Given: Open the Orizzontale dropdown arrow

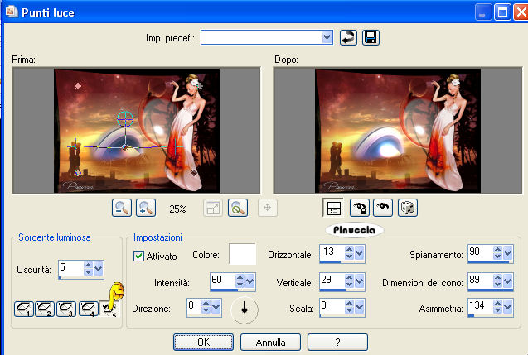Looking at the screenshot, I should point(359,252).
